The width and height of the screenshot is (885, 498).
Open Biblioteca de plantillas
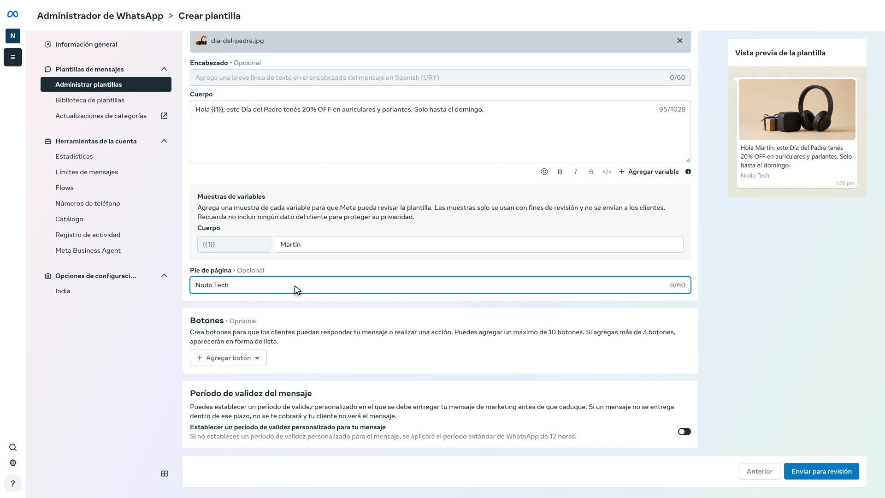point(90,100)
